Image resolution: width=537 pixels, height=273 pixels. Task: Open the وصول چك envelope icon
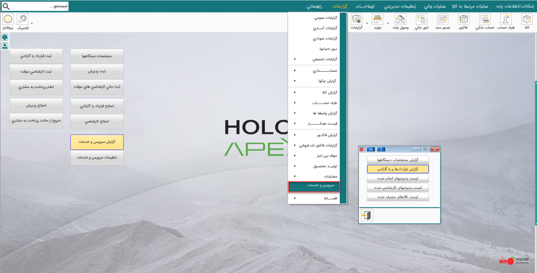coord(400,19)
